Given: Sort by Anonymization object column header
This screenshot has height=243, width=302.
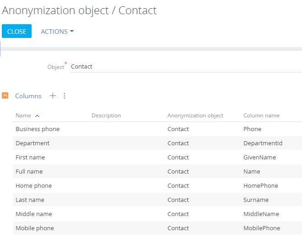Looking at the screenshot, I should (195, 116).
